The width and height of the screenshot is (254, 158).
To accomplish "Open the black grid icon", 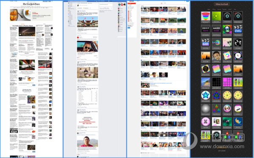I will click(216, 82).
